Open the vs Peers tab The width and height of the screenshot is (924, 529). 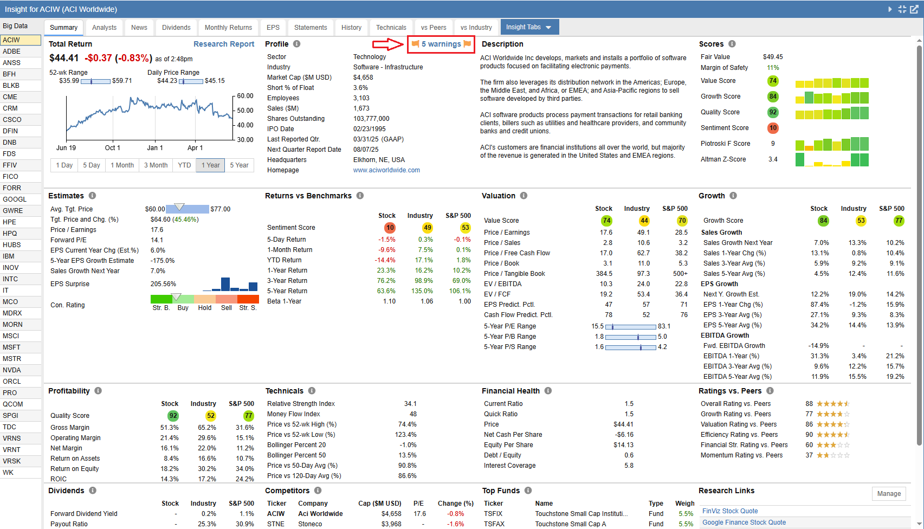pos(434,28)
